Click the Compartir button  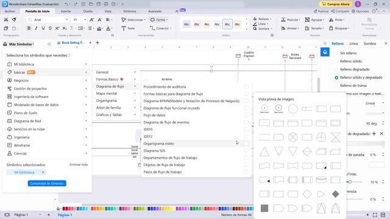[x=340, y=12]
